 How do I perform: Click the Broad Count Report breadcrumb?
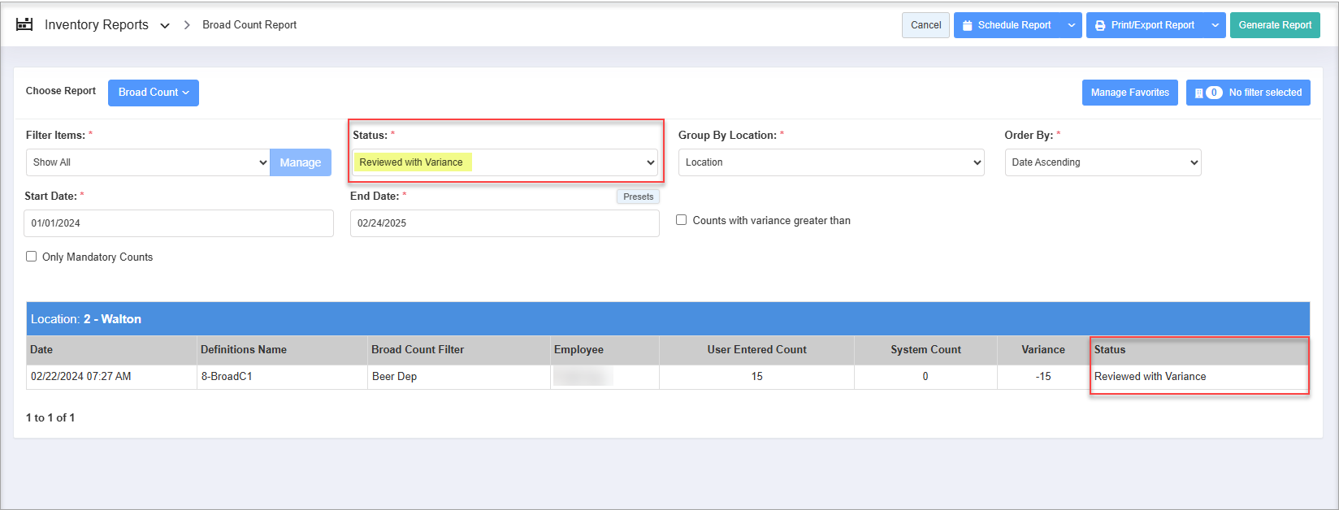[x=249, y=25]
